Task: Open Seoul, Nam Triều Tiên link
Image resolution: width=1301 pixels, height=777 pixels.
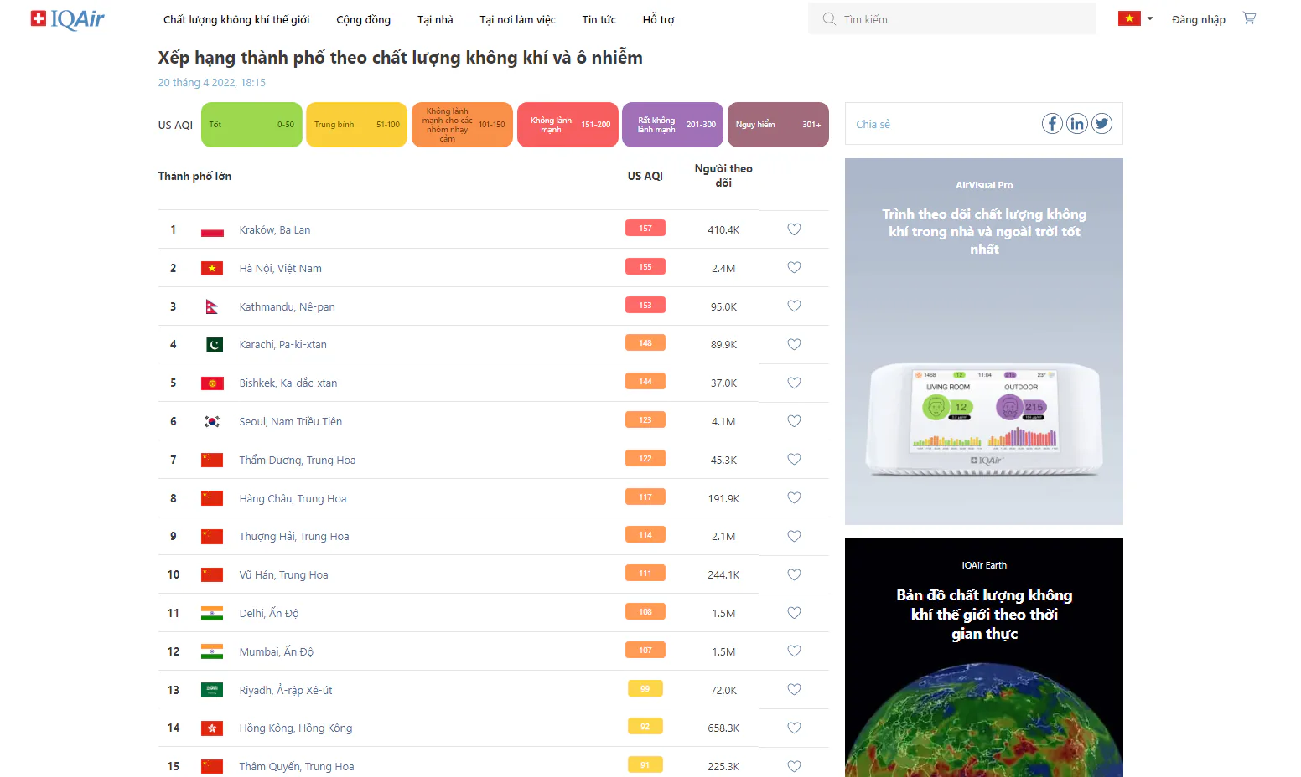Action: click(x=291, y=421)
